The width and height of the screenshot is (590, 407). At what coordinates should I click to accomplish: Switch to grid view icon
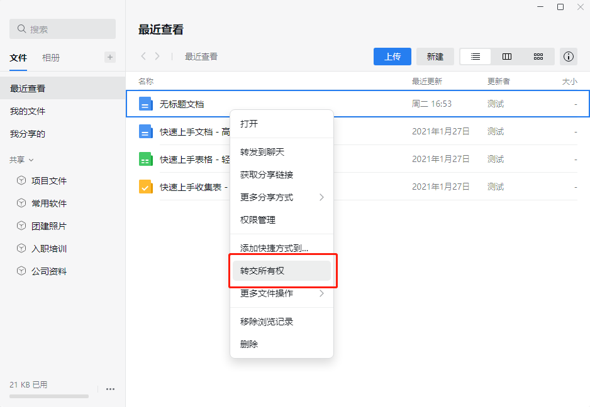coord(538,57)
